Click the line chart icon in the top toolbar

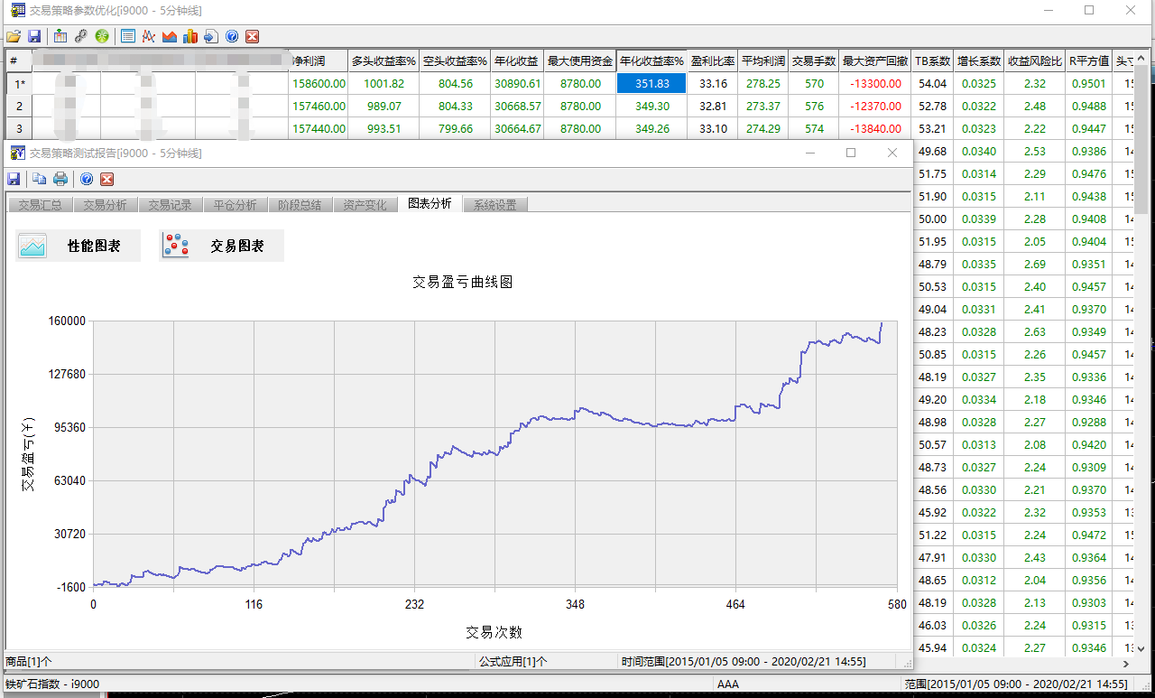(148, 36)
